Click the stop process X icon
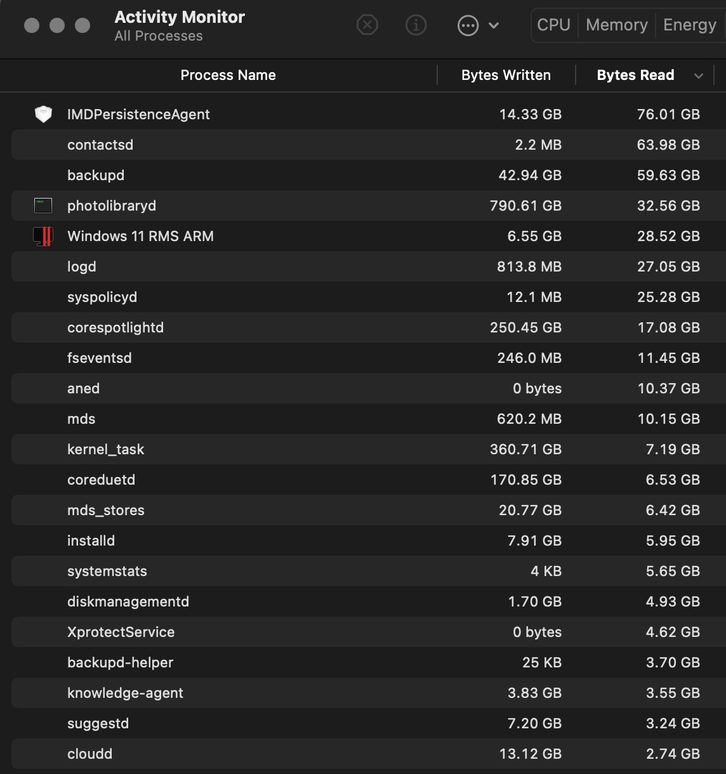Image resolution: width=726 pixels, height=774 pixels. point(367,25)
